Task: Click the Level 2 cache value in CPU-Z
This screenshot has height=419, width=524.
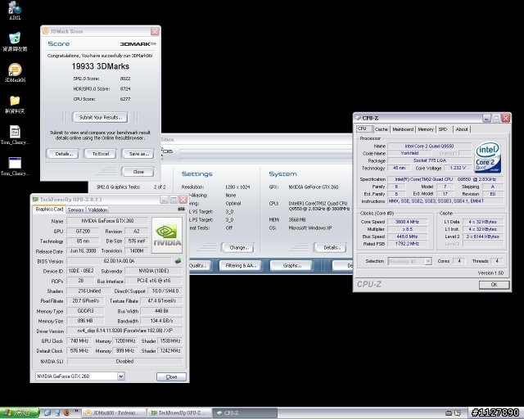Action: point(483,237)
